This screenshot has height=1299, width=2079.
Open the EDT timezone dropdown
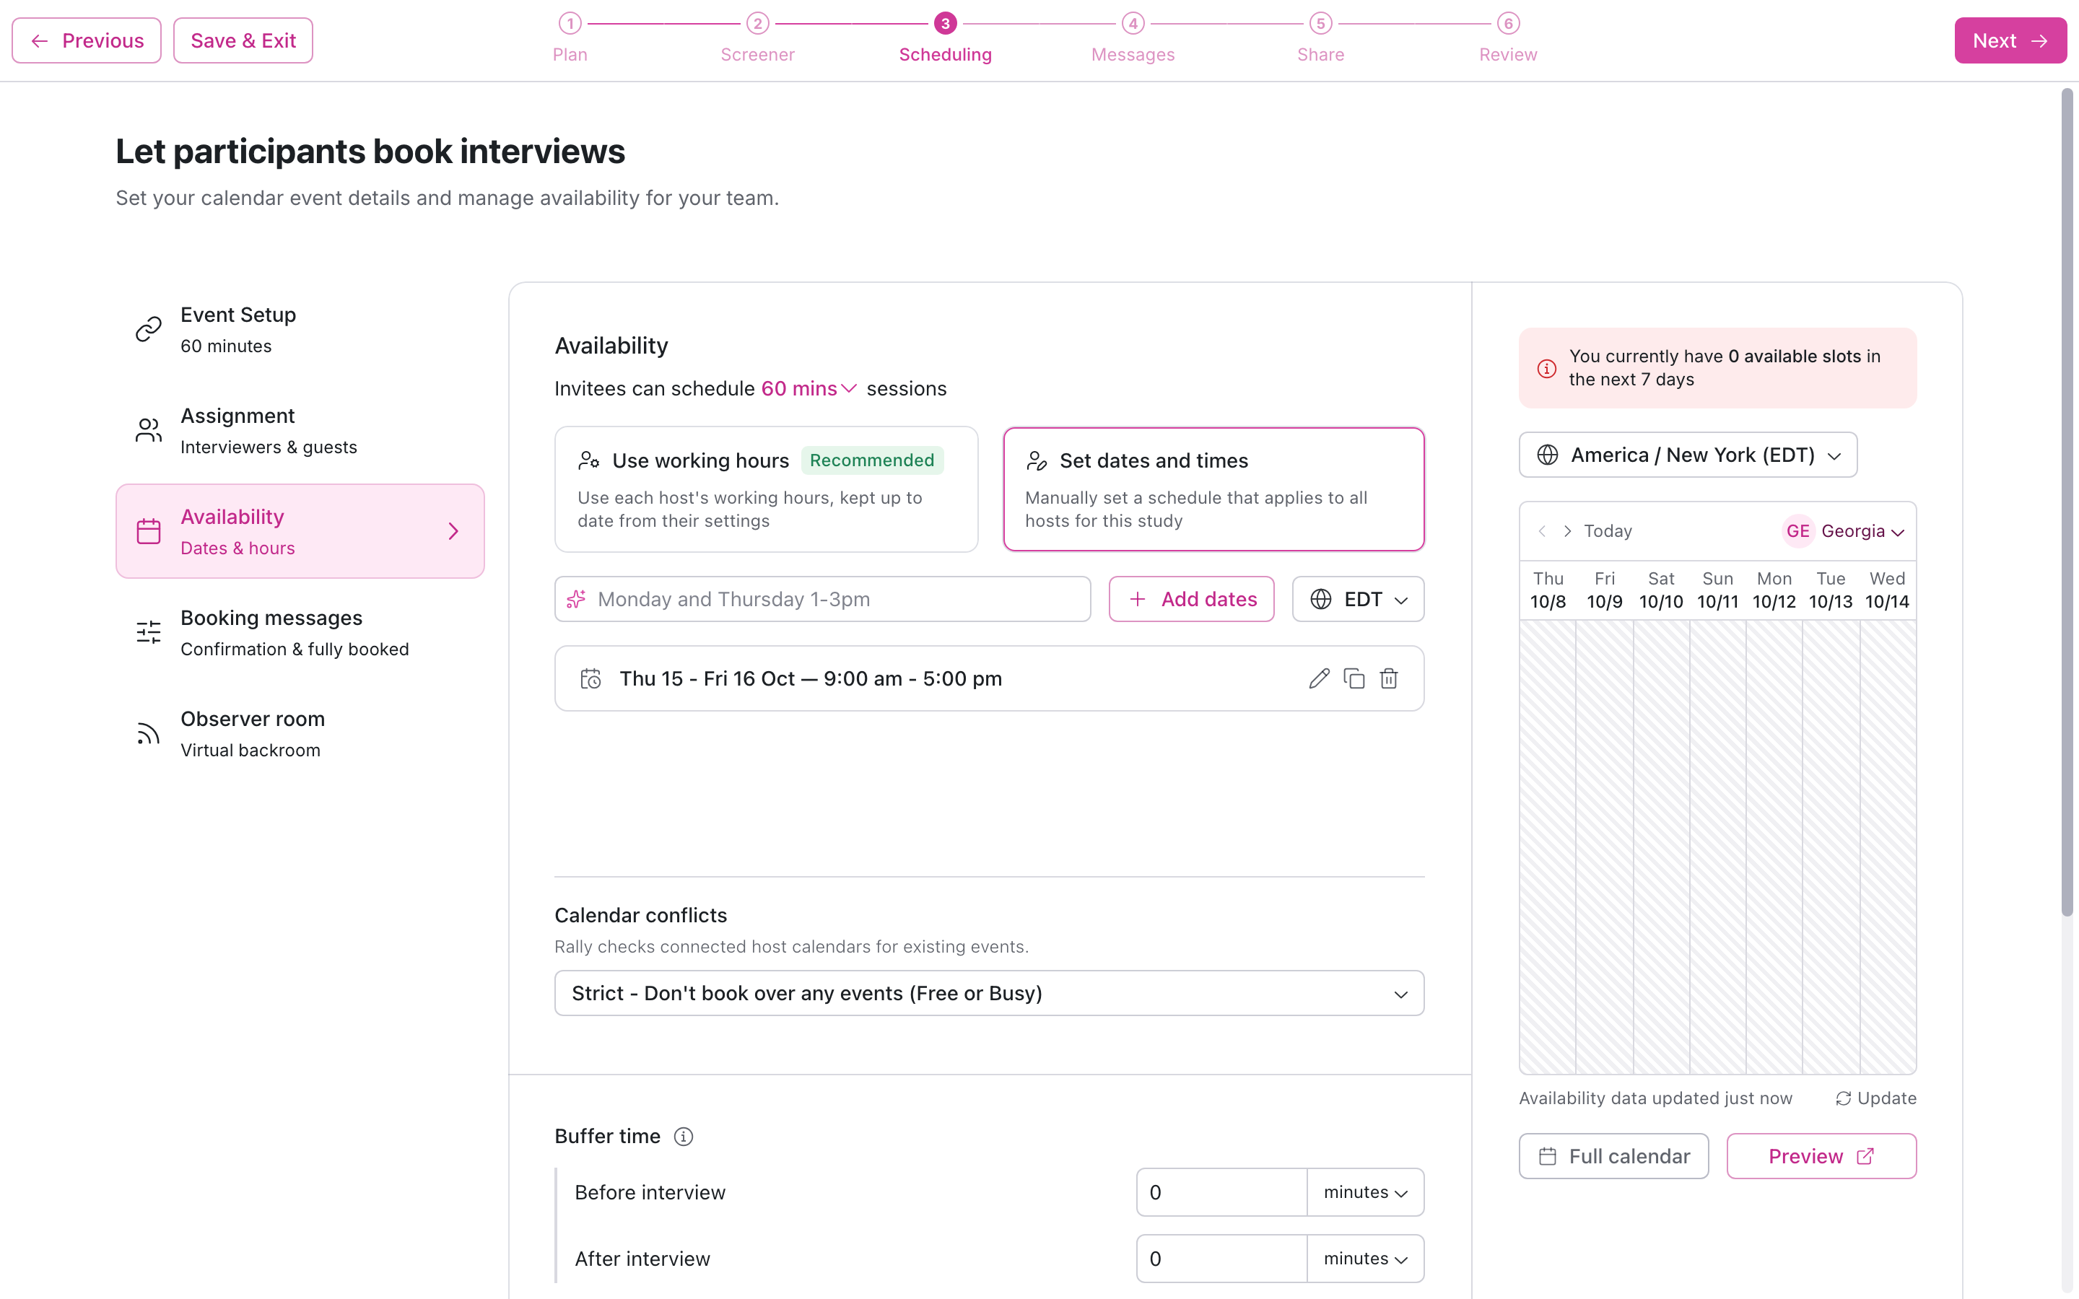[1359, 599]
